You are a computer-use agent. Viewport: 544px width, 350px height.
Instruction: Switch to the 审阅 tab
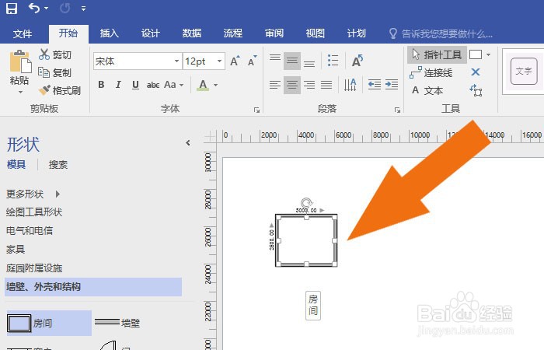(274, 33)
